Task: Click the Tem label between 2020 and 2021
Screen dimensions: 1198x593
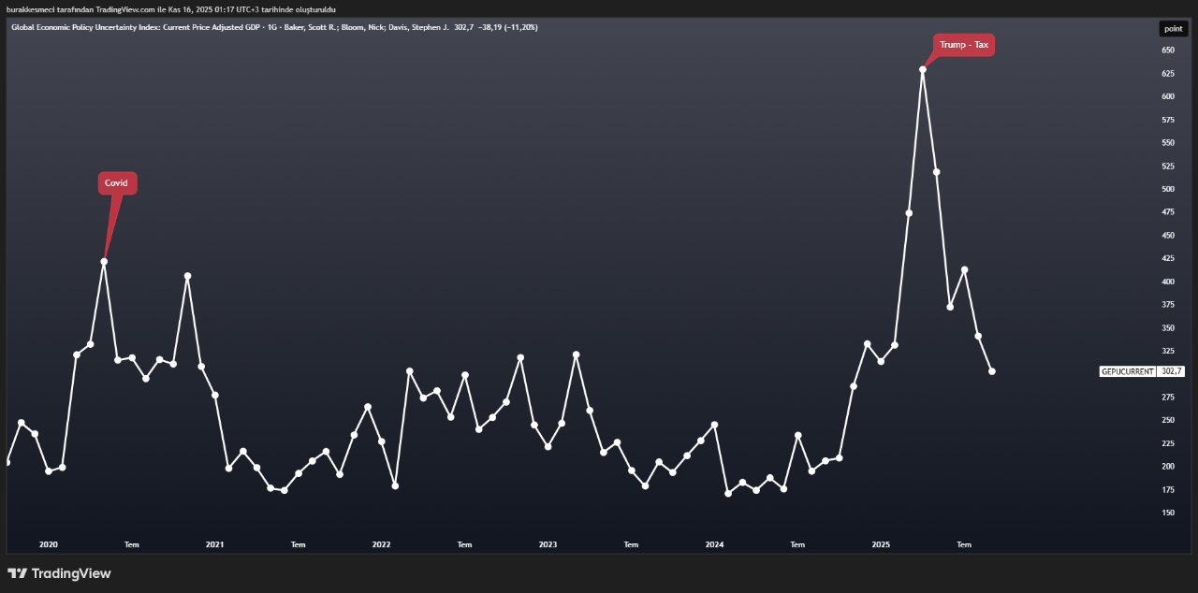Action: [132, 544]
